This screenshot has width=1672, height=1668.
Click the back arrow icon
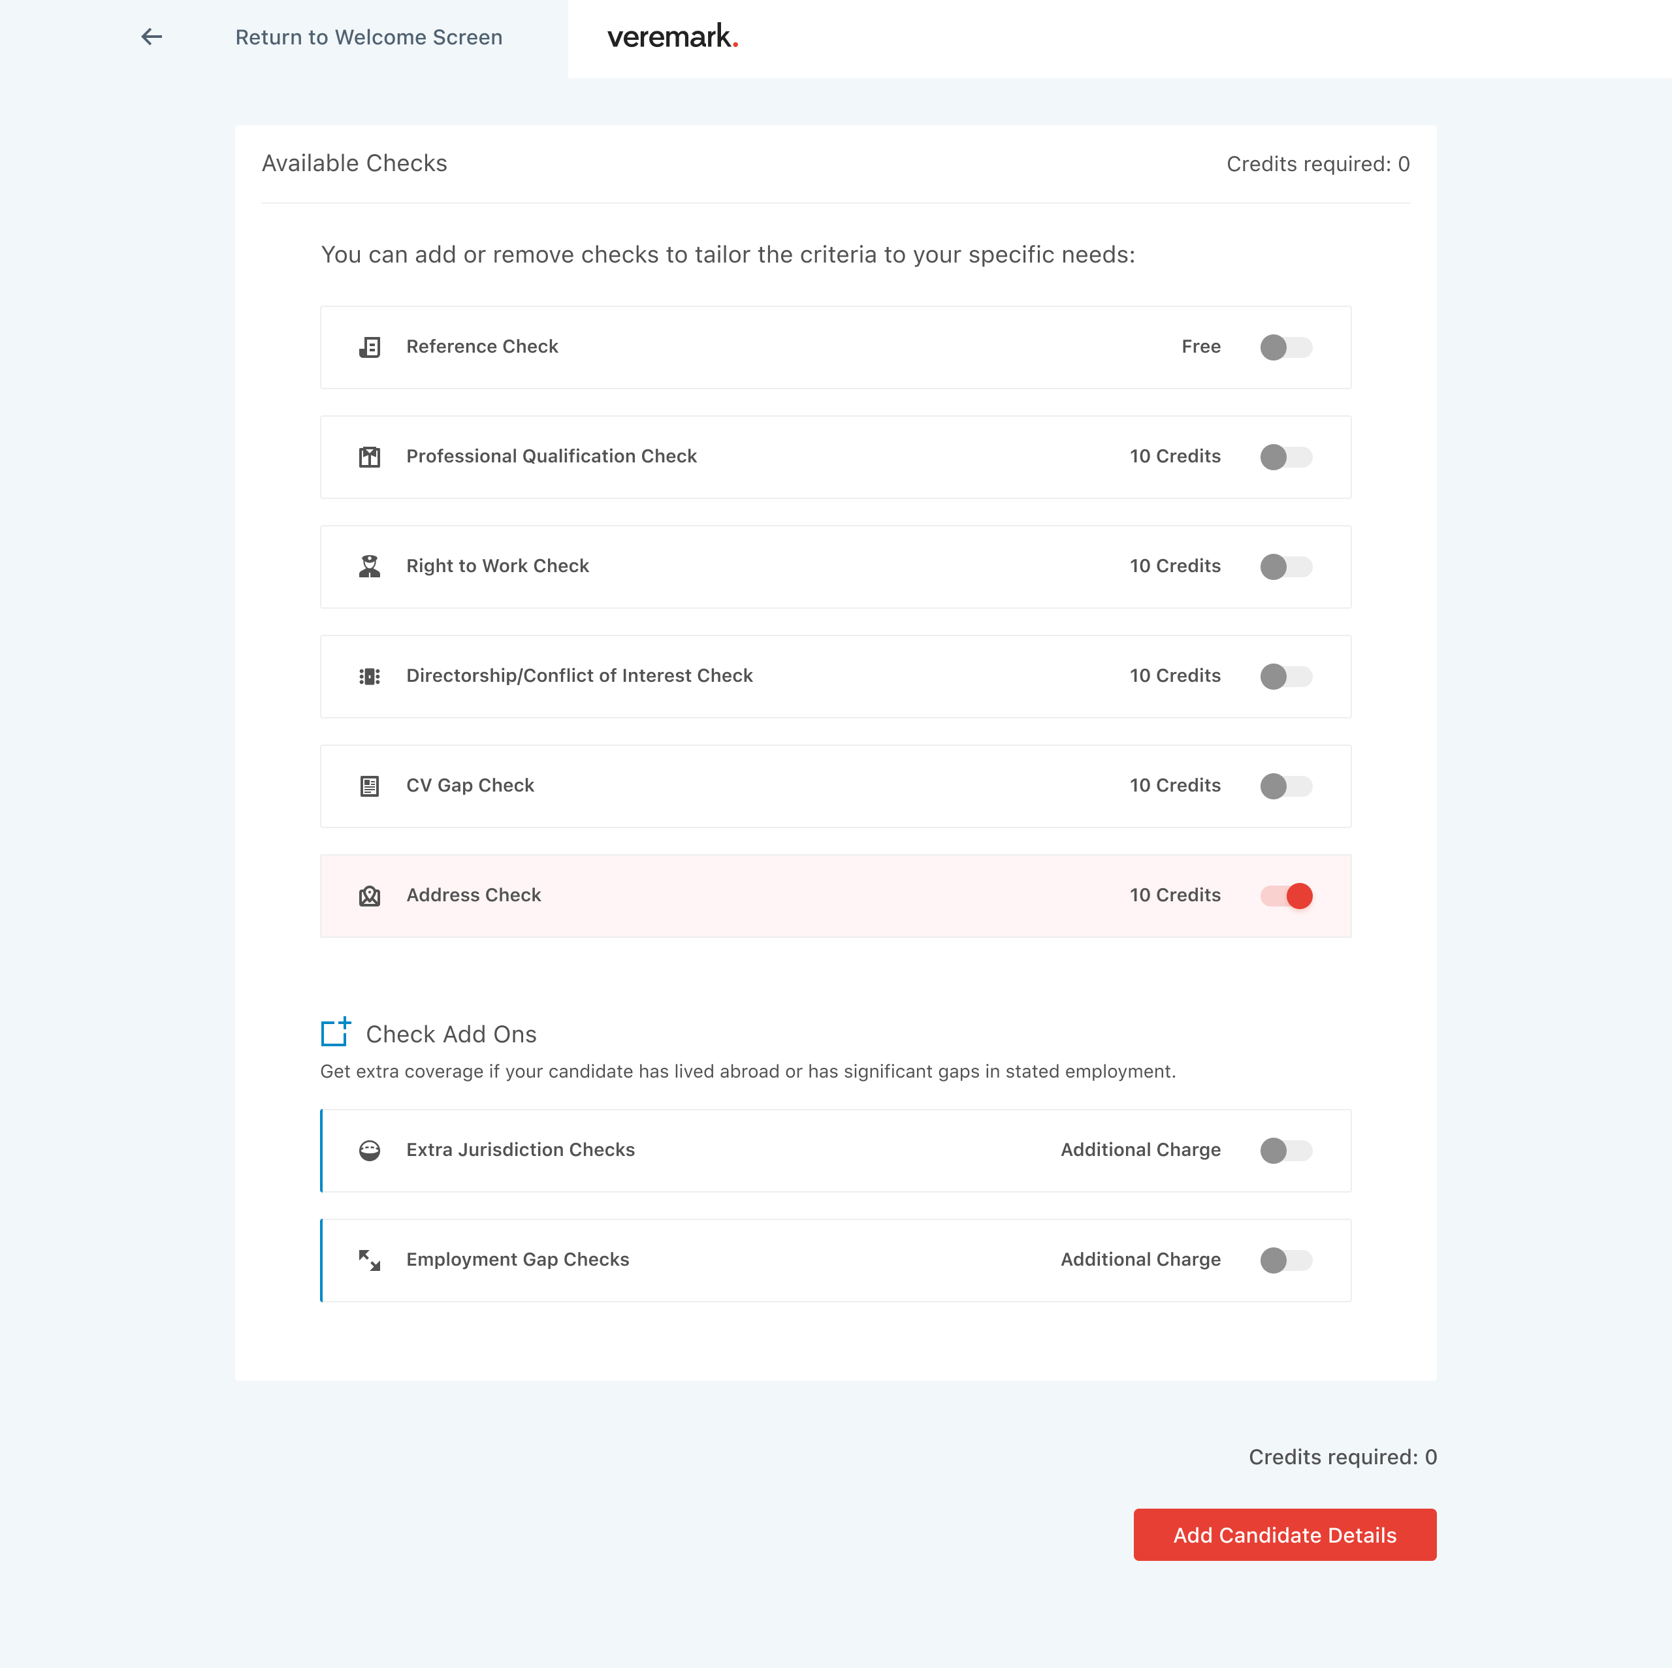click(152, 37)
